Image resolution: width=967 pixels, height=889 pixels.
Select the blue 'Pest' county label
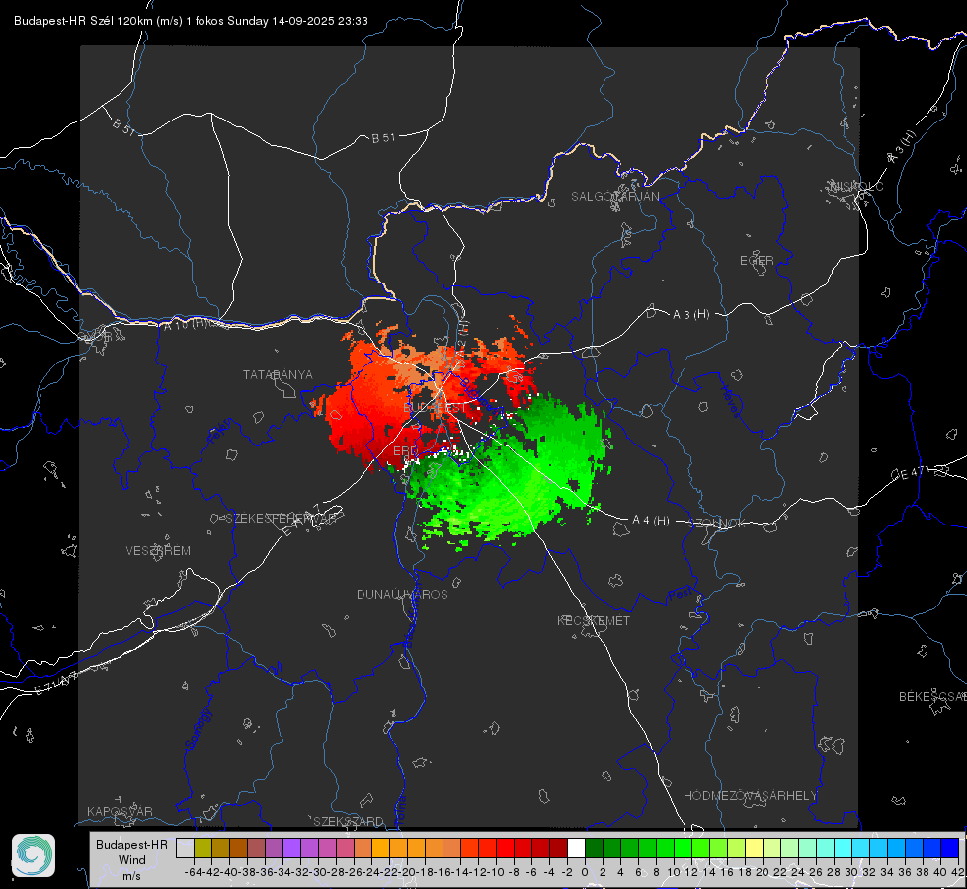point(680,595)
